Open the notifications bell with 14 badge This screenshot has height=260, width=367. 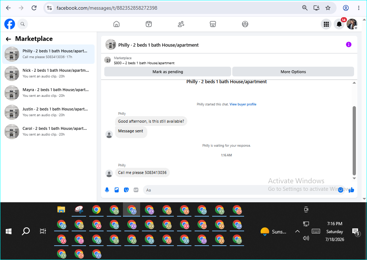coord(339,24)
